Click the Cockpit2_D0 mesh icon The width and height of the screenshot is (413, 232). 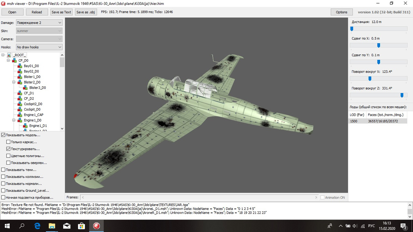(20, 104)
